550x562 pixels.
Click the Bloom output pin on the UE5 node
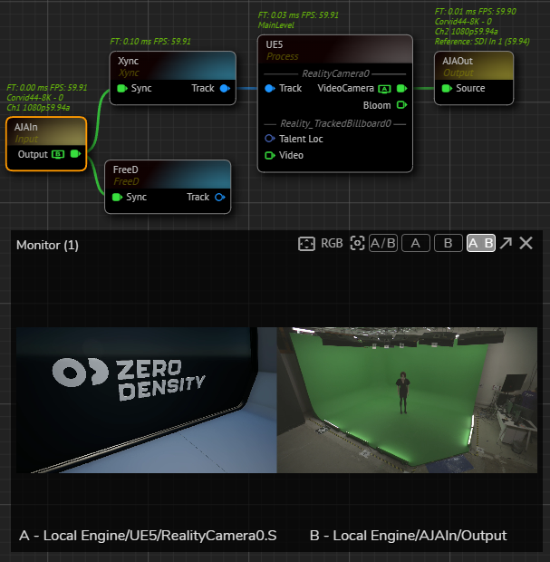[x=401, y=105]
